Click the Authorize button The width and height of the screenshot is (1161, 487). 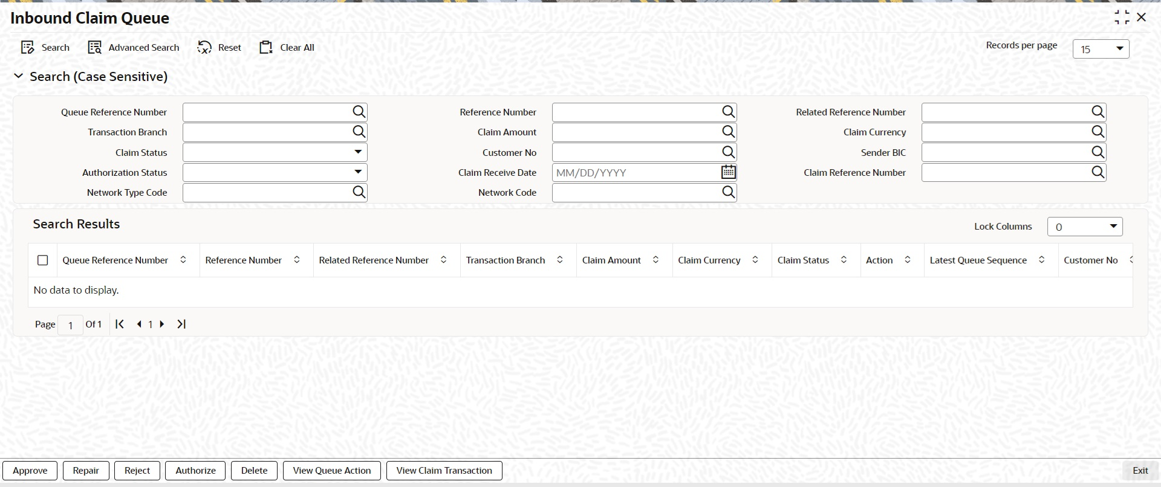195,471
